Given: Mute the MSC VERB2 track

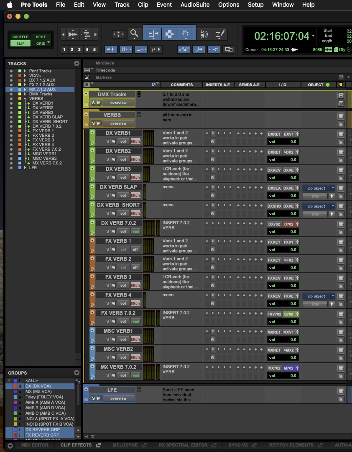Looking at the screenshot, I should 113,357.
